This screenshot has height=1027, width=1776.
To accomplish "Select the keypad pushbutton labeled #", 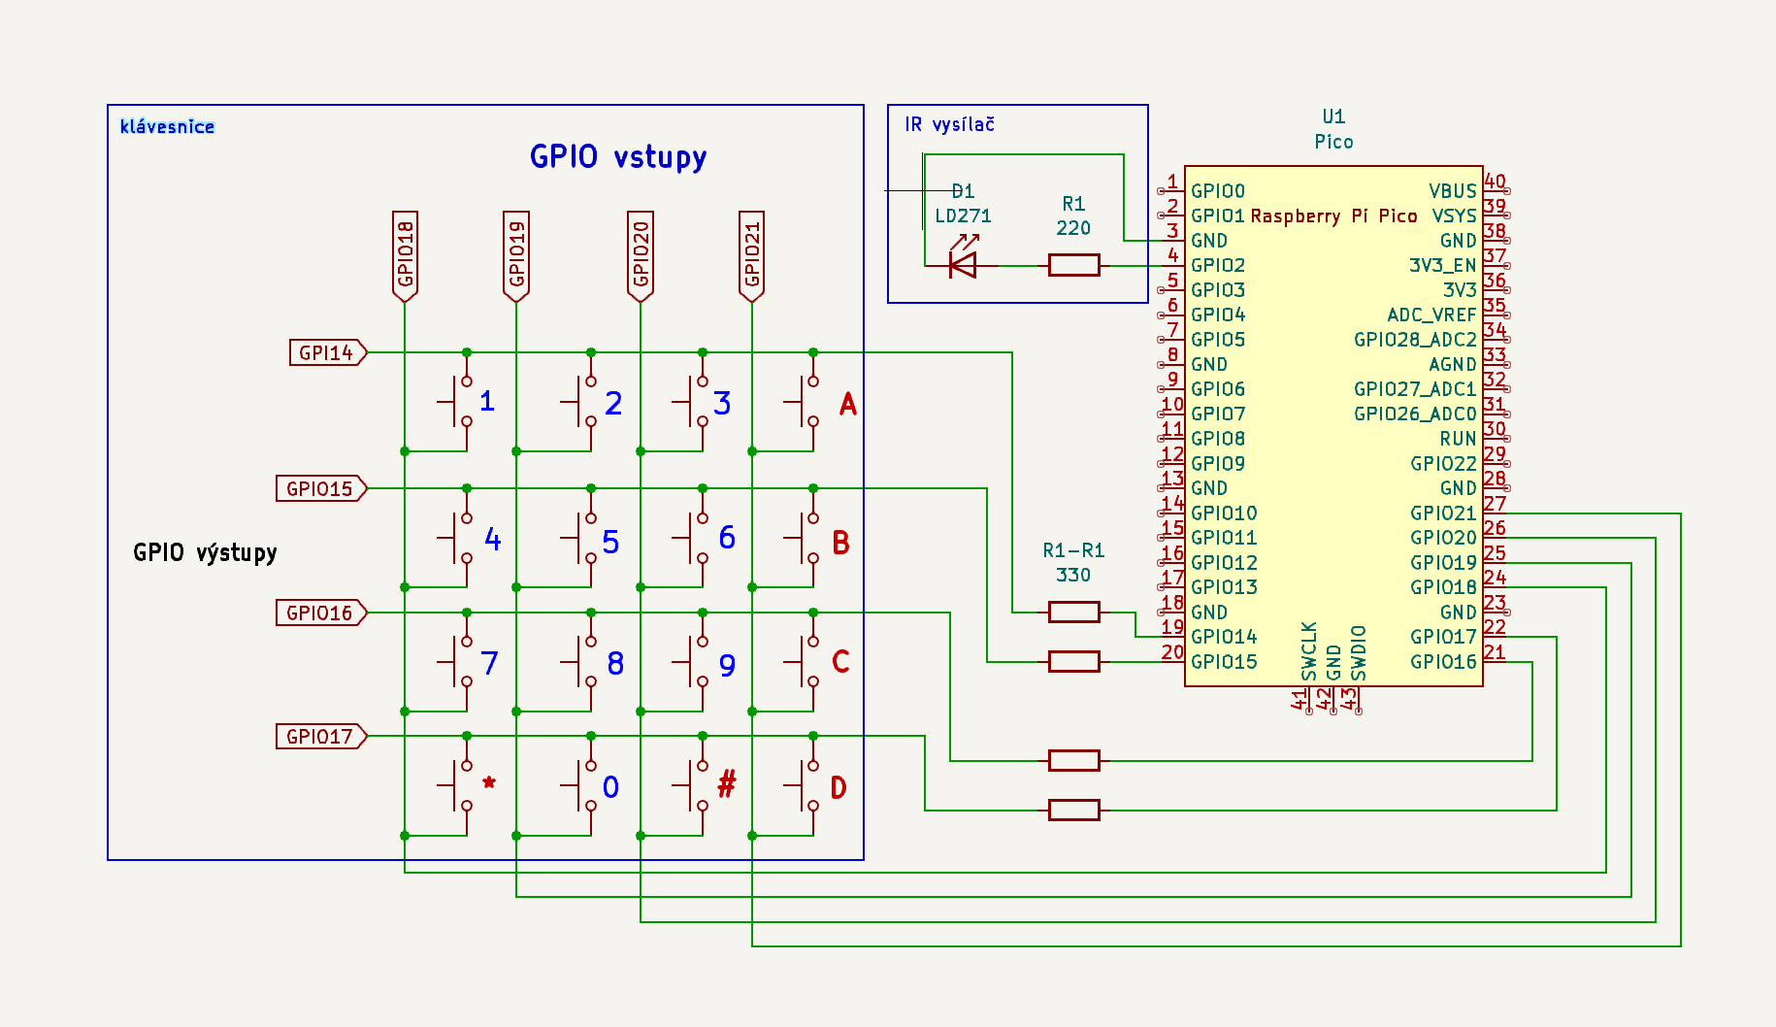I will [691, 785].
